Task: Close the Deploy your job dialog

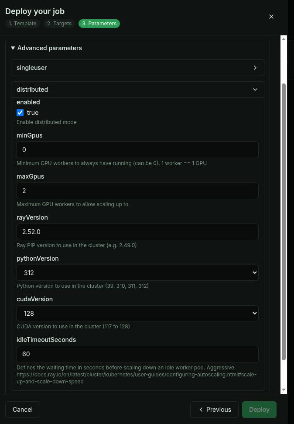Action: click(271, 17)
